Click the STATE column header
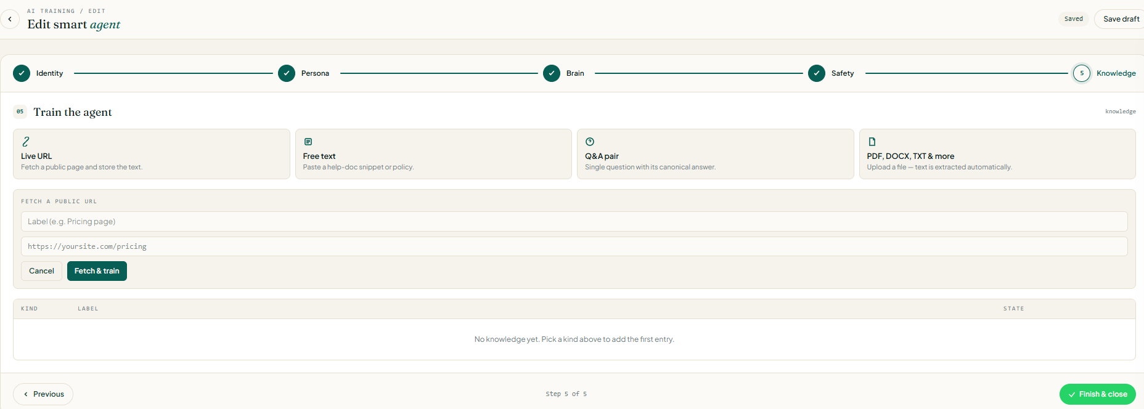This screenshot has height=409, width=1144. coord(1013,309)
